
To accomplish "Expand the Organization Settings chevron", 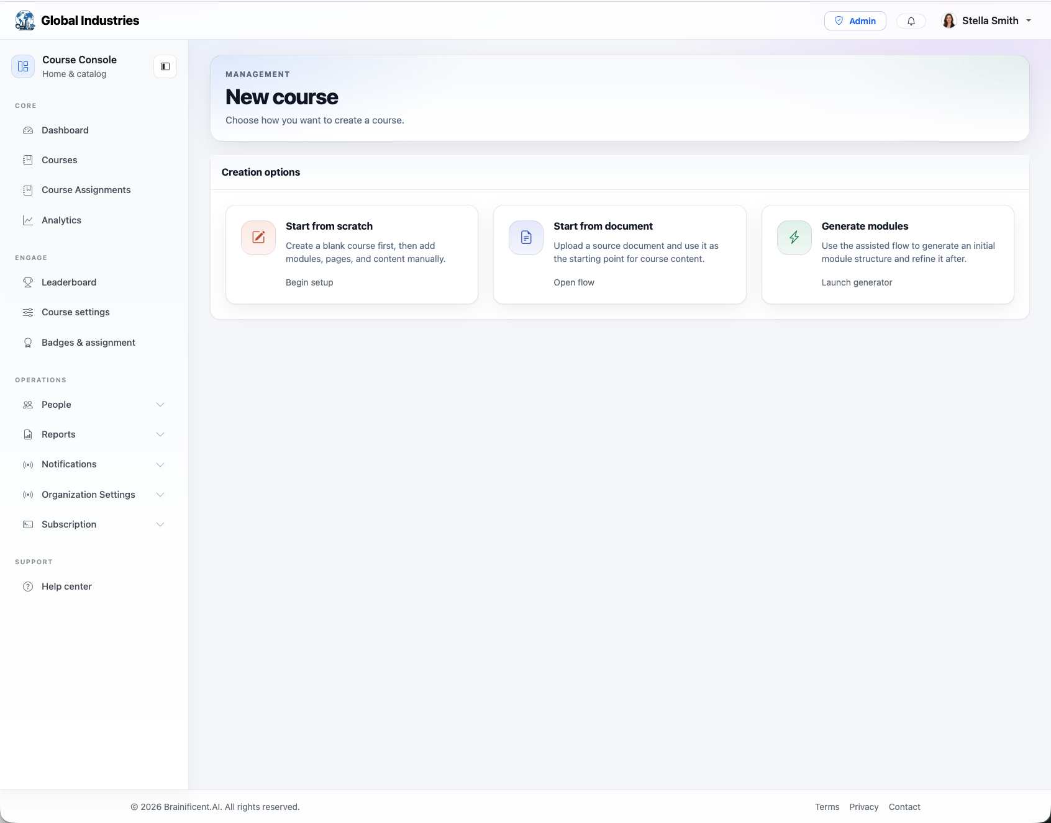I will [160, 495].
